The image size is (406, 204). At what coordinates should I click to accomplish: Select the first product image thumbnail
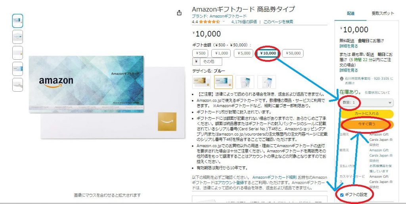pos(17,21)
